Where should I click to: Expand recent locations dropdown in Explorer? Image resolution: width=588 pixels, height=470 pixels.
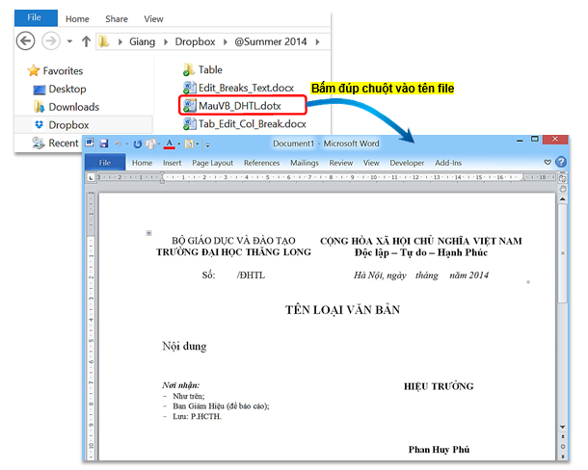pos(70,41)
